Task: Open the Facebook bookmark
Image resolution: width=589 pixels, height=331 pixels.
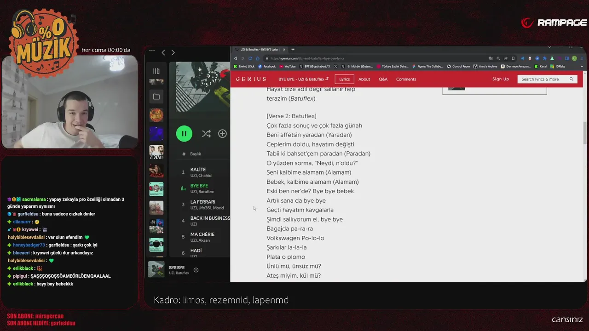Action: (267, 67)
